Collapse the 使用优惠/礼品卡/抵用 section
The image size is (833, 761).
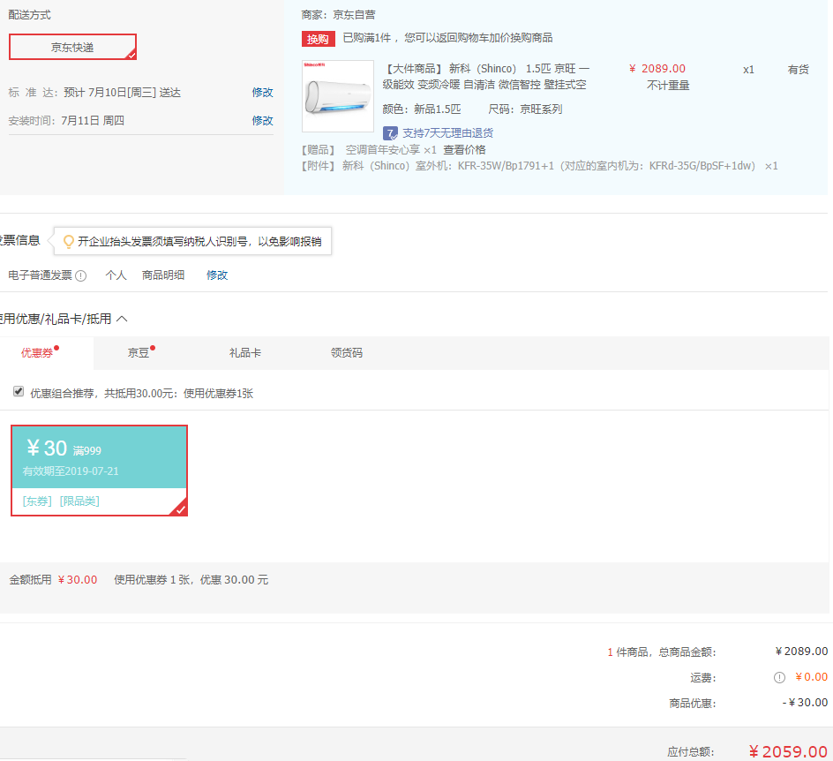(x=122, y=319)
